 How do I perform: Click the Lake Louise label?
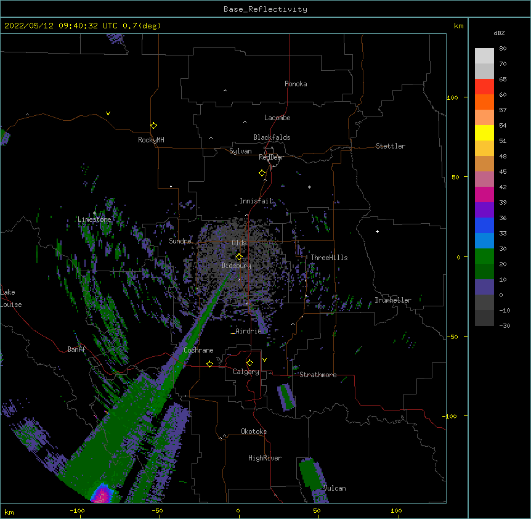11,298
